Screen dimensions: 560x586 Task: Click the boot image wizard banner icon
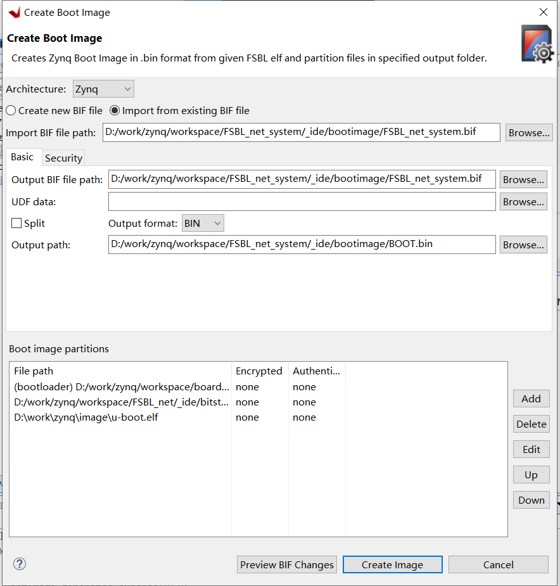(x=537, y=44)
